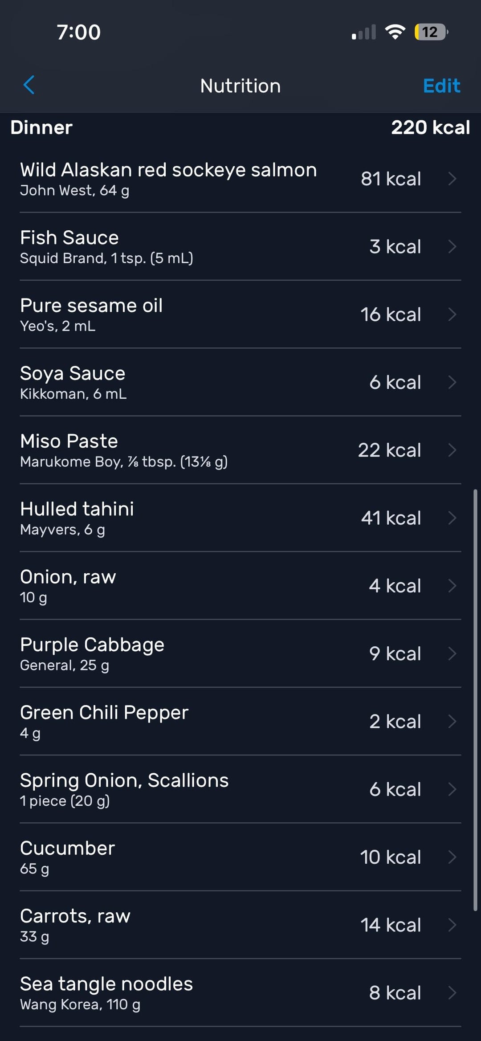Open the Wild Alaskan red sockeye salmon entry
The width and height of the screenshot is (481, 1041).
pos(168,179)
